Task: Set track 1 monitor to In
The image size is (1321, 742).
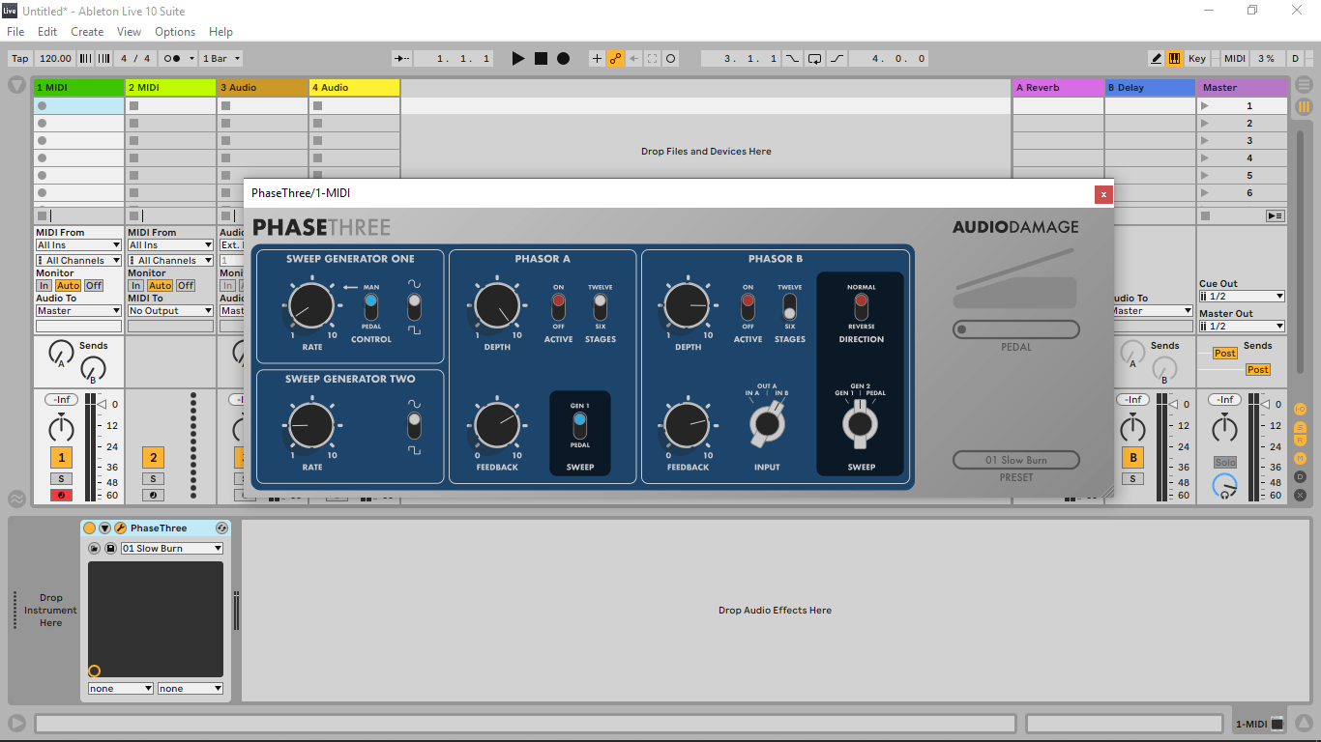Action: [44, 286]
